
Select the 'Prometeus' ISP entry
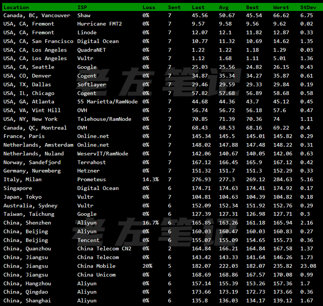[92, 179]
